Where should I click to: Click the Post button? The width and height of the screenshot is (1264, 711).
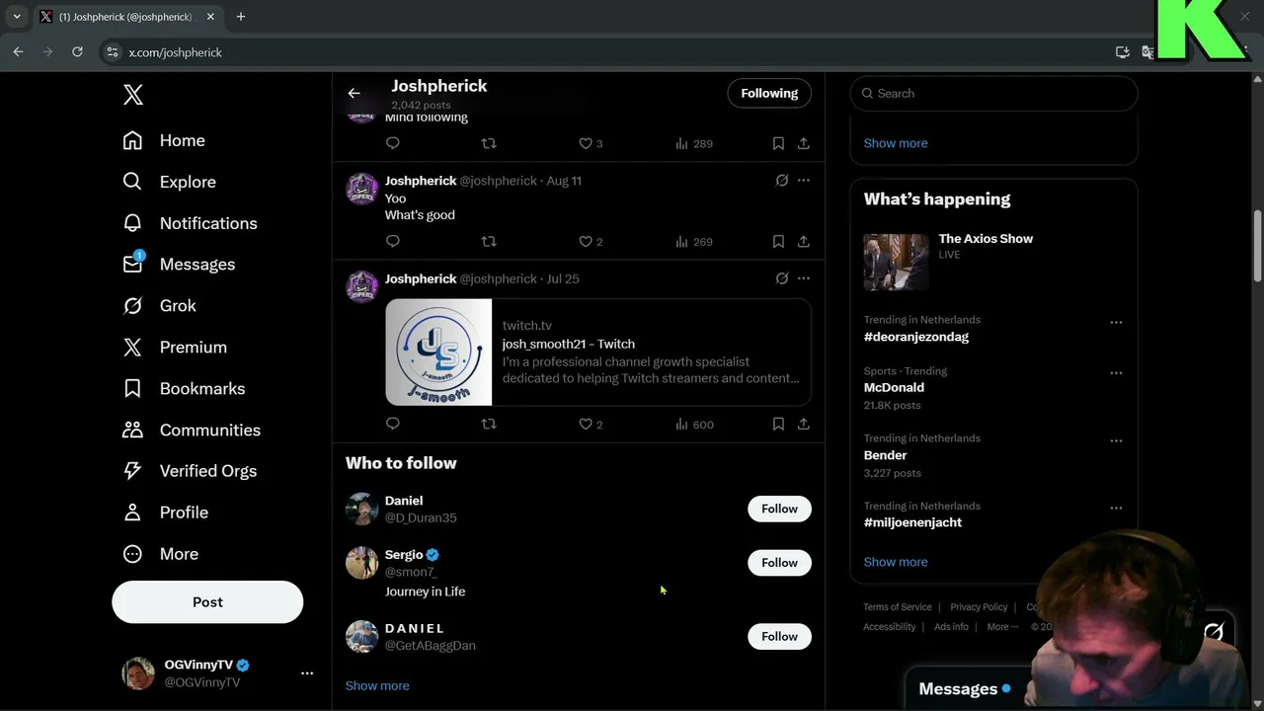(x=207, y=602)
